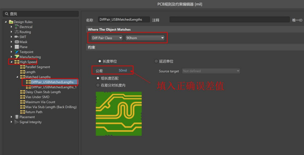The height and width of the screenshot is (155, 304).
Task: Click the Where The Object Matches header
Action: pyautogui.click(x=109, y=29)
